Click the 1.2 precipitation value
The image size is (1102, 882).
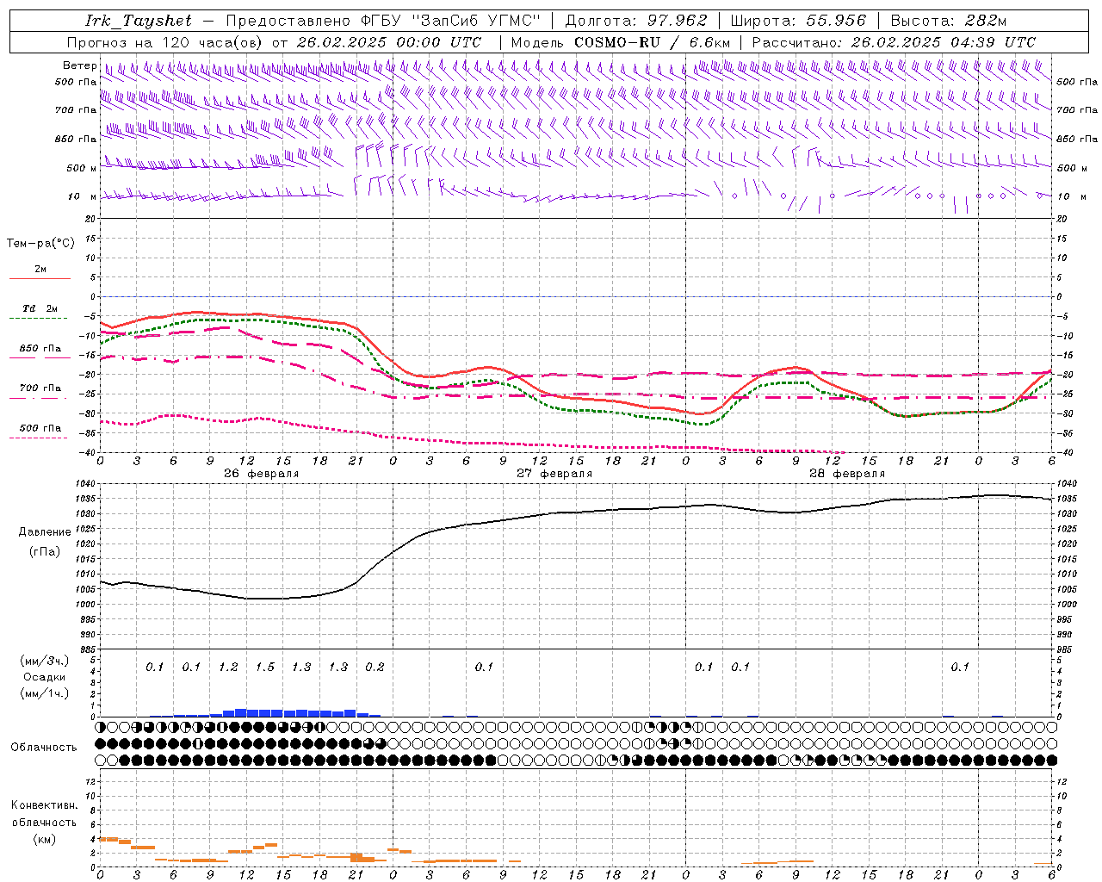click(228, 668)
